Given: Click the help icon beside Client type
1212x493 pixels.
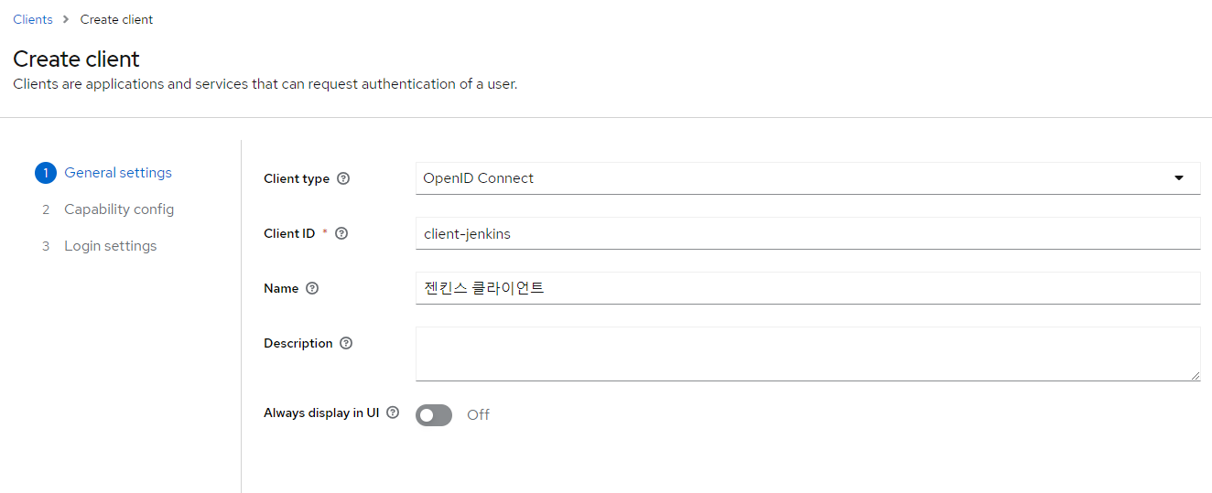Looking at the screenshot, I should 343,178.
